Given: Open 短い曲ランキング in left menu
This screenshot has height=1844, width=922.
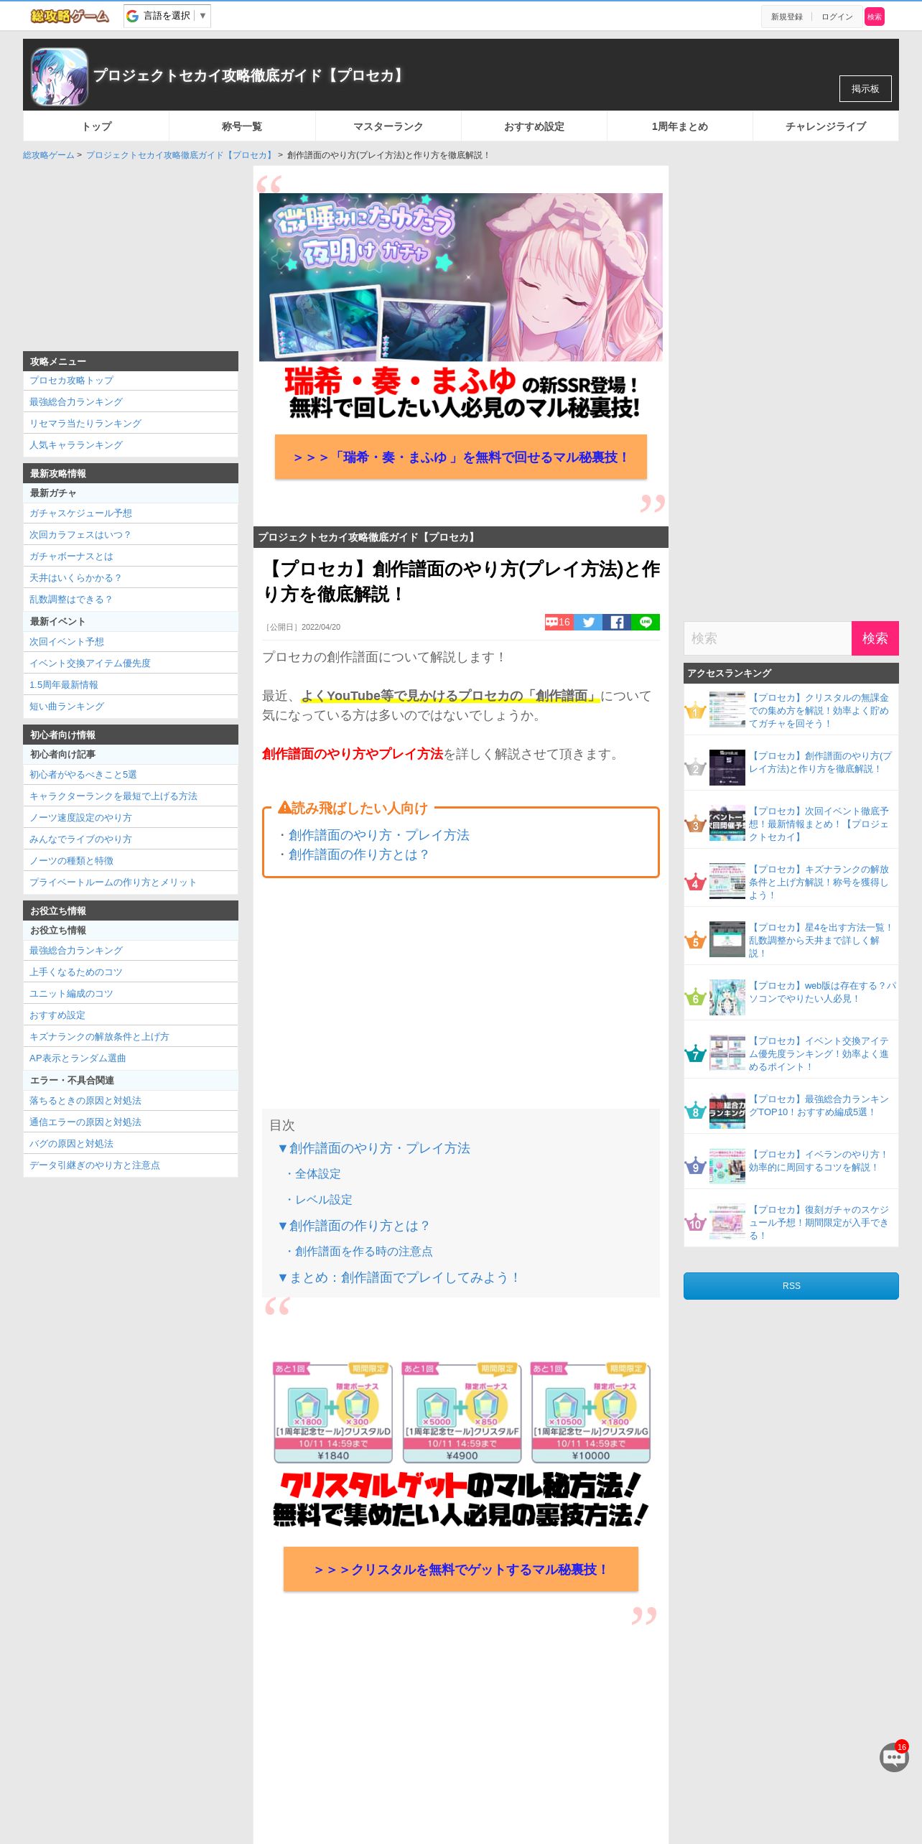Looking at the screenshot, I should (x=131, y=707).
